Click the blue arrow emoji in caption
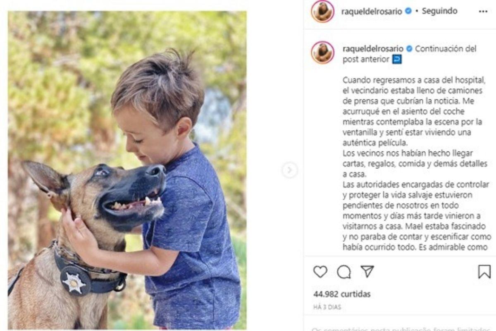Image resolution: width=496 pixels, height=331 pixels. click(397, 60)
